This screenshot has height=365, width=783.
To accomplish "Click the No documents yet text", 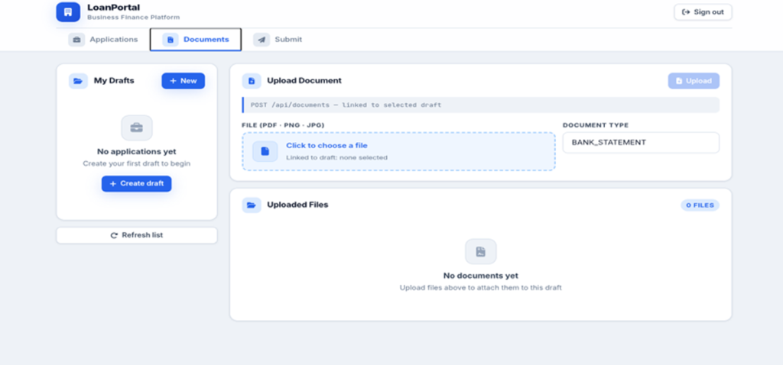I will pos(481,276).
